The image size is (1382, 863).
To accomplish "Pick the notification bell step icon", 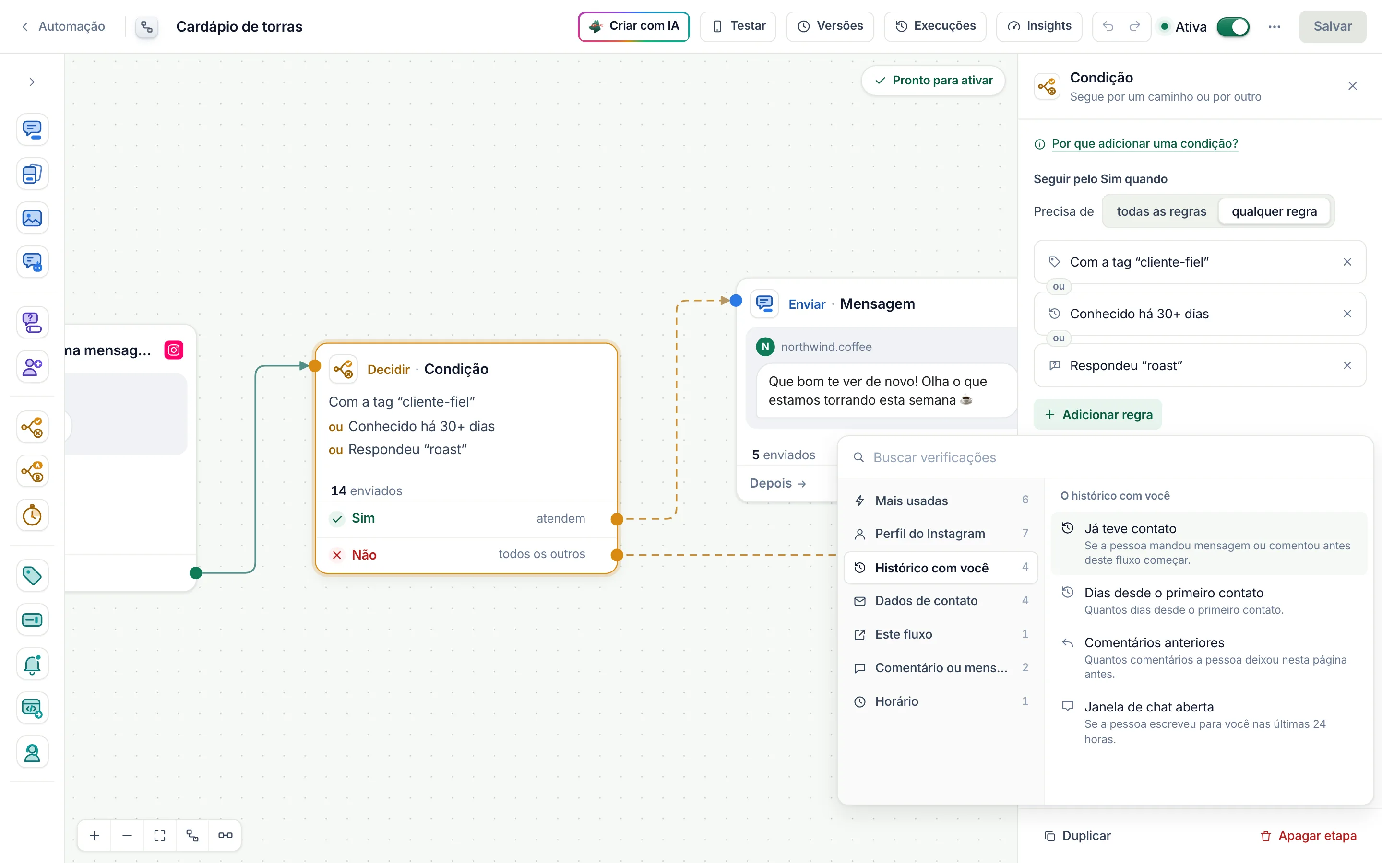I will click(32, 664).
